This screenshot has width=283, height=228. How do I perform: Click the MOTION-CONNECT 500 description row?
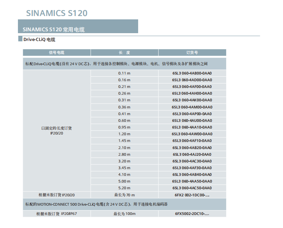click(x=125, y=204)
